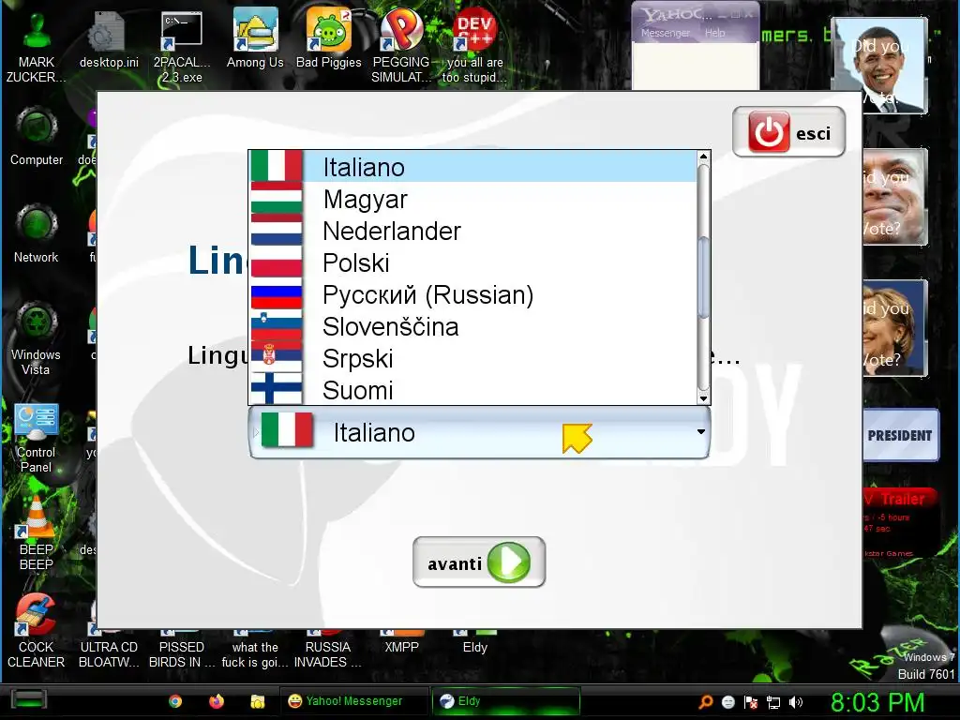This screenshot has width=960, height=720.
Task: Open the Messenger menu in Yahoo window
Action: (665, 33)
